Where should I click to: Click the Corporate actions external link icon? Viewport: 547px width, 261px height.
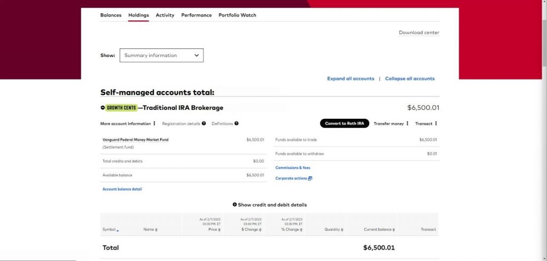coord(310,178)
